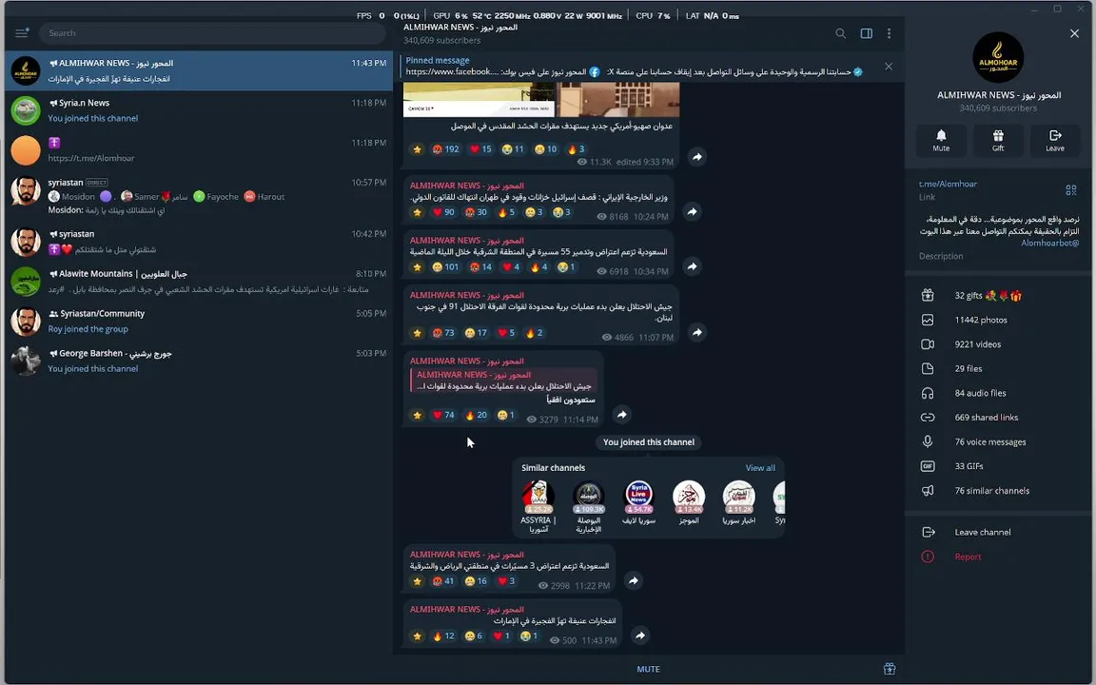The width and height of the screenshot is (1096, 685).
Task: Click the gift icon in the bottom bar
Action: pos(890,669)
